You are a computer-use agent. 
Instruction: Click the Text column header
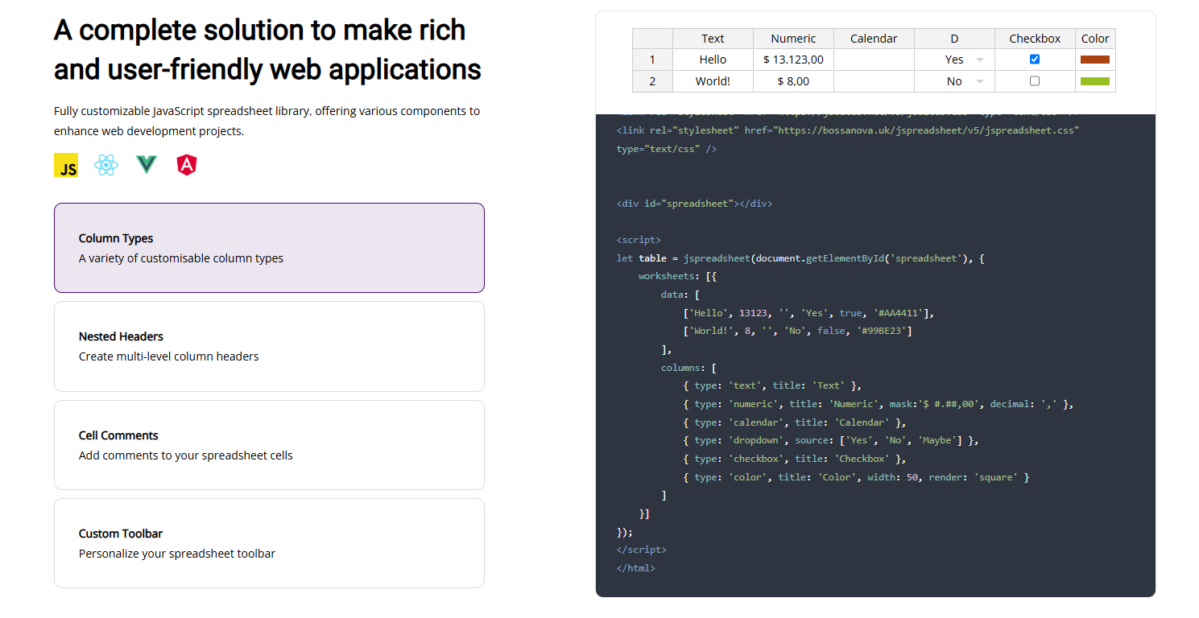point(713,38)
